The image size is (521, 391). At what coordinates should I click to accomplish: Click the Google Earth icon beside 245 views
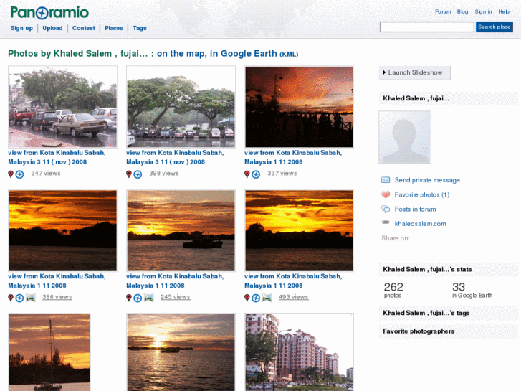(x=138, y=298)
